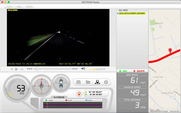Screen dimensions: 181x113
Task: Rewind the video with the back arrows
Action: pyautogui.click(x=12, y=69)
